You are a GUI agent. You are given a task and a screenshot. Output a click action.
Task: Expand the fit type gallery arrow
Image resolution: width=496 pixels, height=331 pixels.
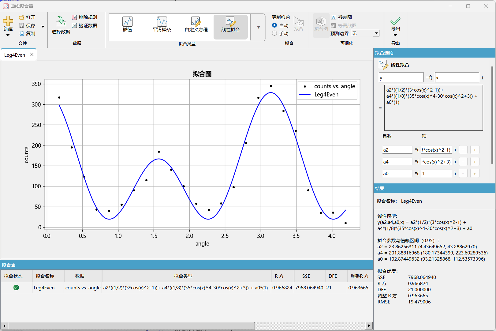pos(259,27)
